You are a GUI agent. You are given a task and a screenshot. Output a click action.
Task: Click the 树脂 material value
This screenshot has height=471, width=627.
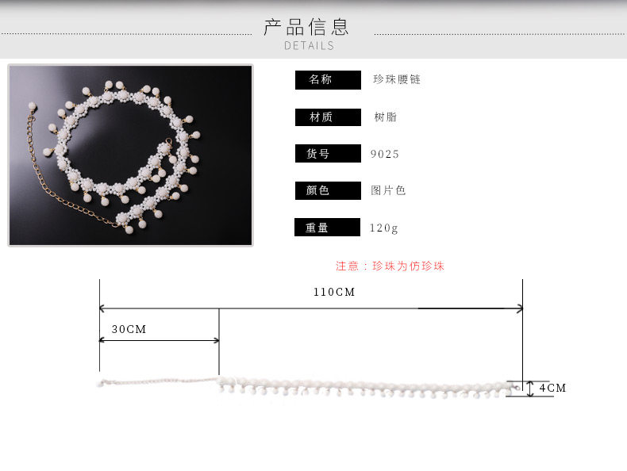tap(385, 117)
